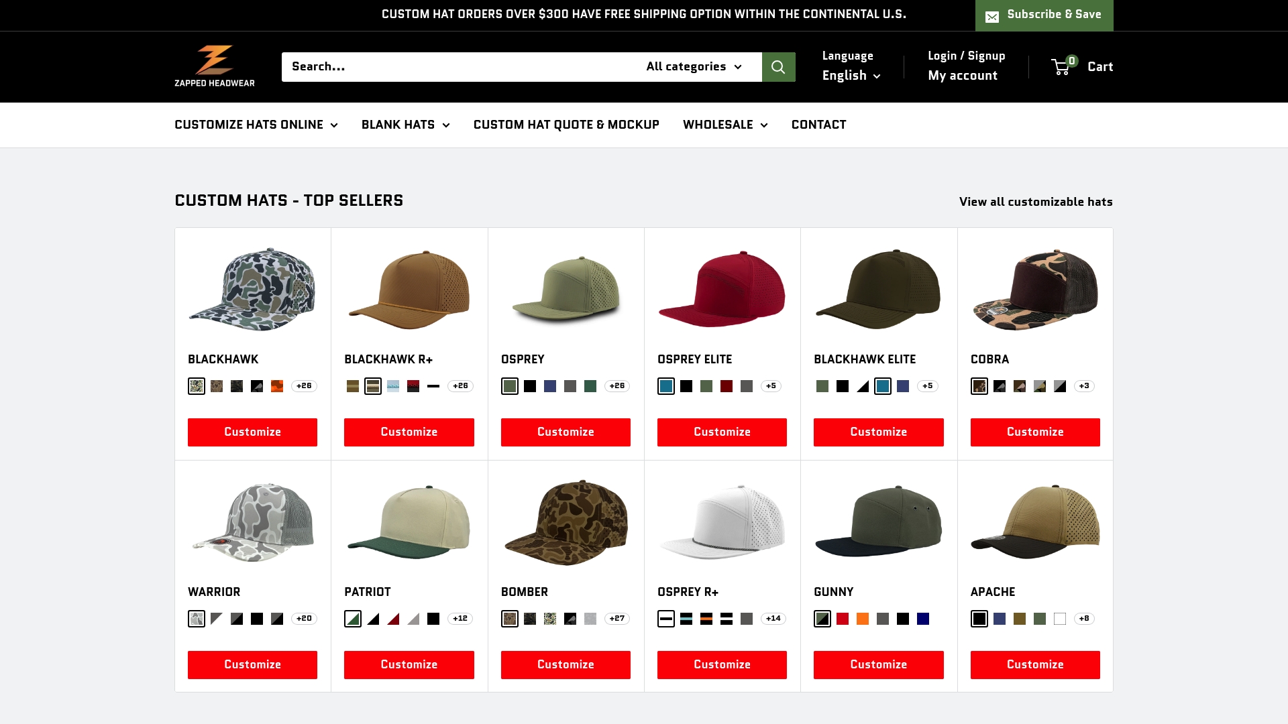
Task: Select the orange swatch for Gunny
Action: [x=863, y=619]
